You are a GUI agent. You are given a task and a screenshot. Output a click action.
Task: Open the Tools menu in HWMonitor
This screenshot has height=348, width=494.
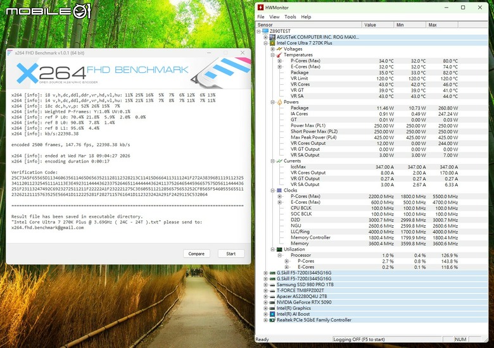(290, 16)
